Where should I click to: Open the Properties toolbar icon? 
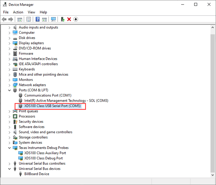pos(29,19)
